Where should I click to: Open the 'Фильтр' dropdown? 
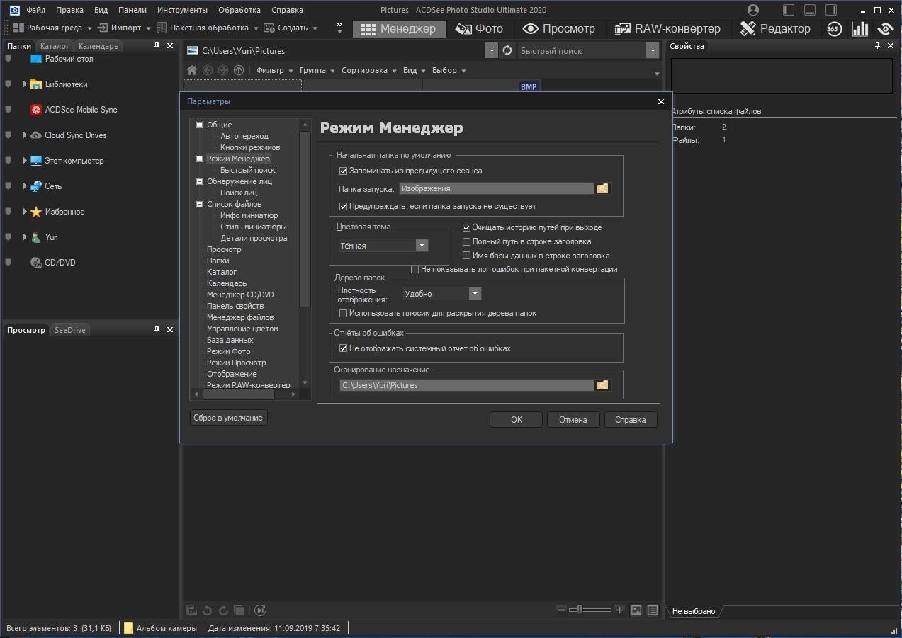click(x=275, y=70)
